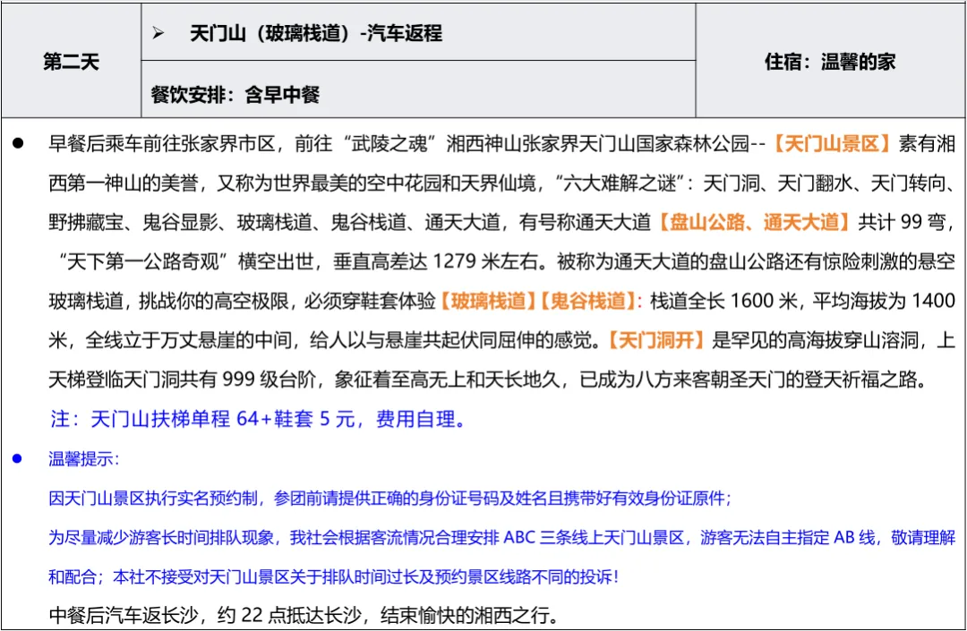Click the orange 【玻璃栈道】 label
This screenshot has height=631, width=967.
(x=487, y=301)
